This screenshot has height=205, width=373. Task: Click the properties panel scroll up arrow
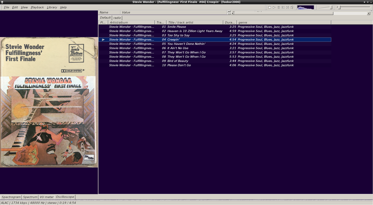tap(229, 12)
